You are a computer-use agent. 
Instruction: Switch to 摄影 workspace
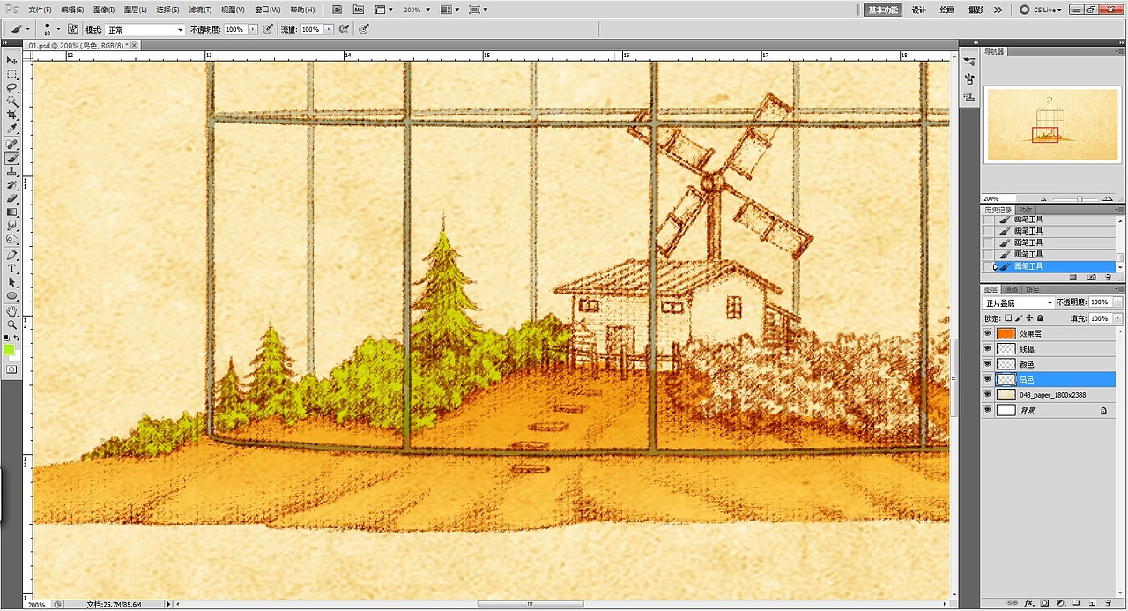(976, 10)
